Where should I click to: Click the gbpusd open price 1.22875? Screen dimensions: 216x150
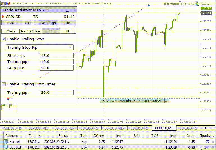pyautogui.click(x=117, y=147)
